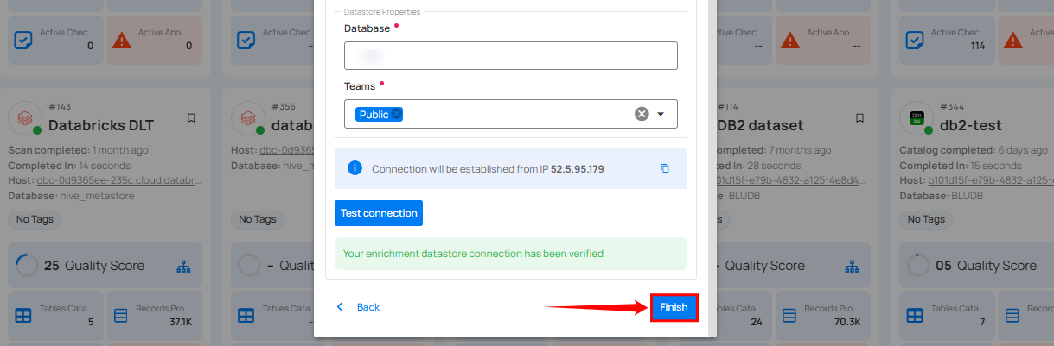The width and height of the screenshot is (1054, 346).
Task: Click No Tags chip on db2-test card
Action: (x=926, y=219)
